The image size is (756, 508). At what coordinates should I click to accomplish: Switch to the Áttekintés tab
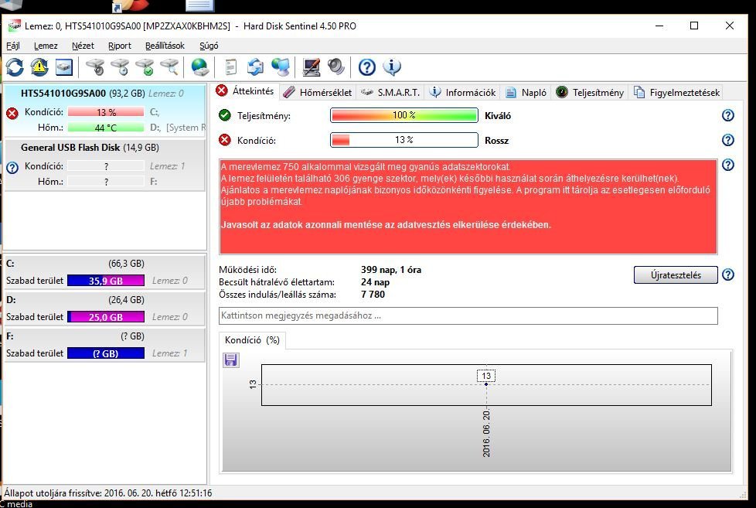pos(244,91)
